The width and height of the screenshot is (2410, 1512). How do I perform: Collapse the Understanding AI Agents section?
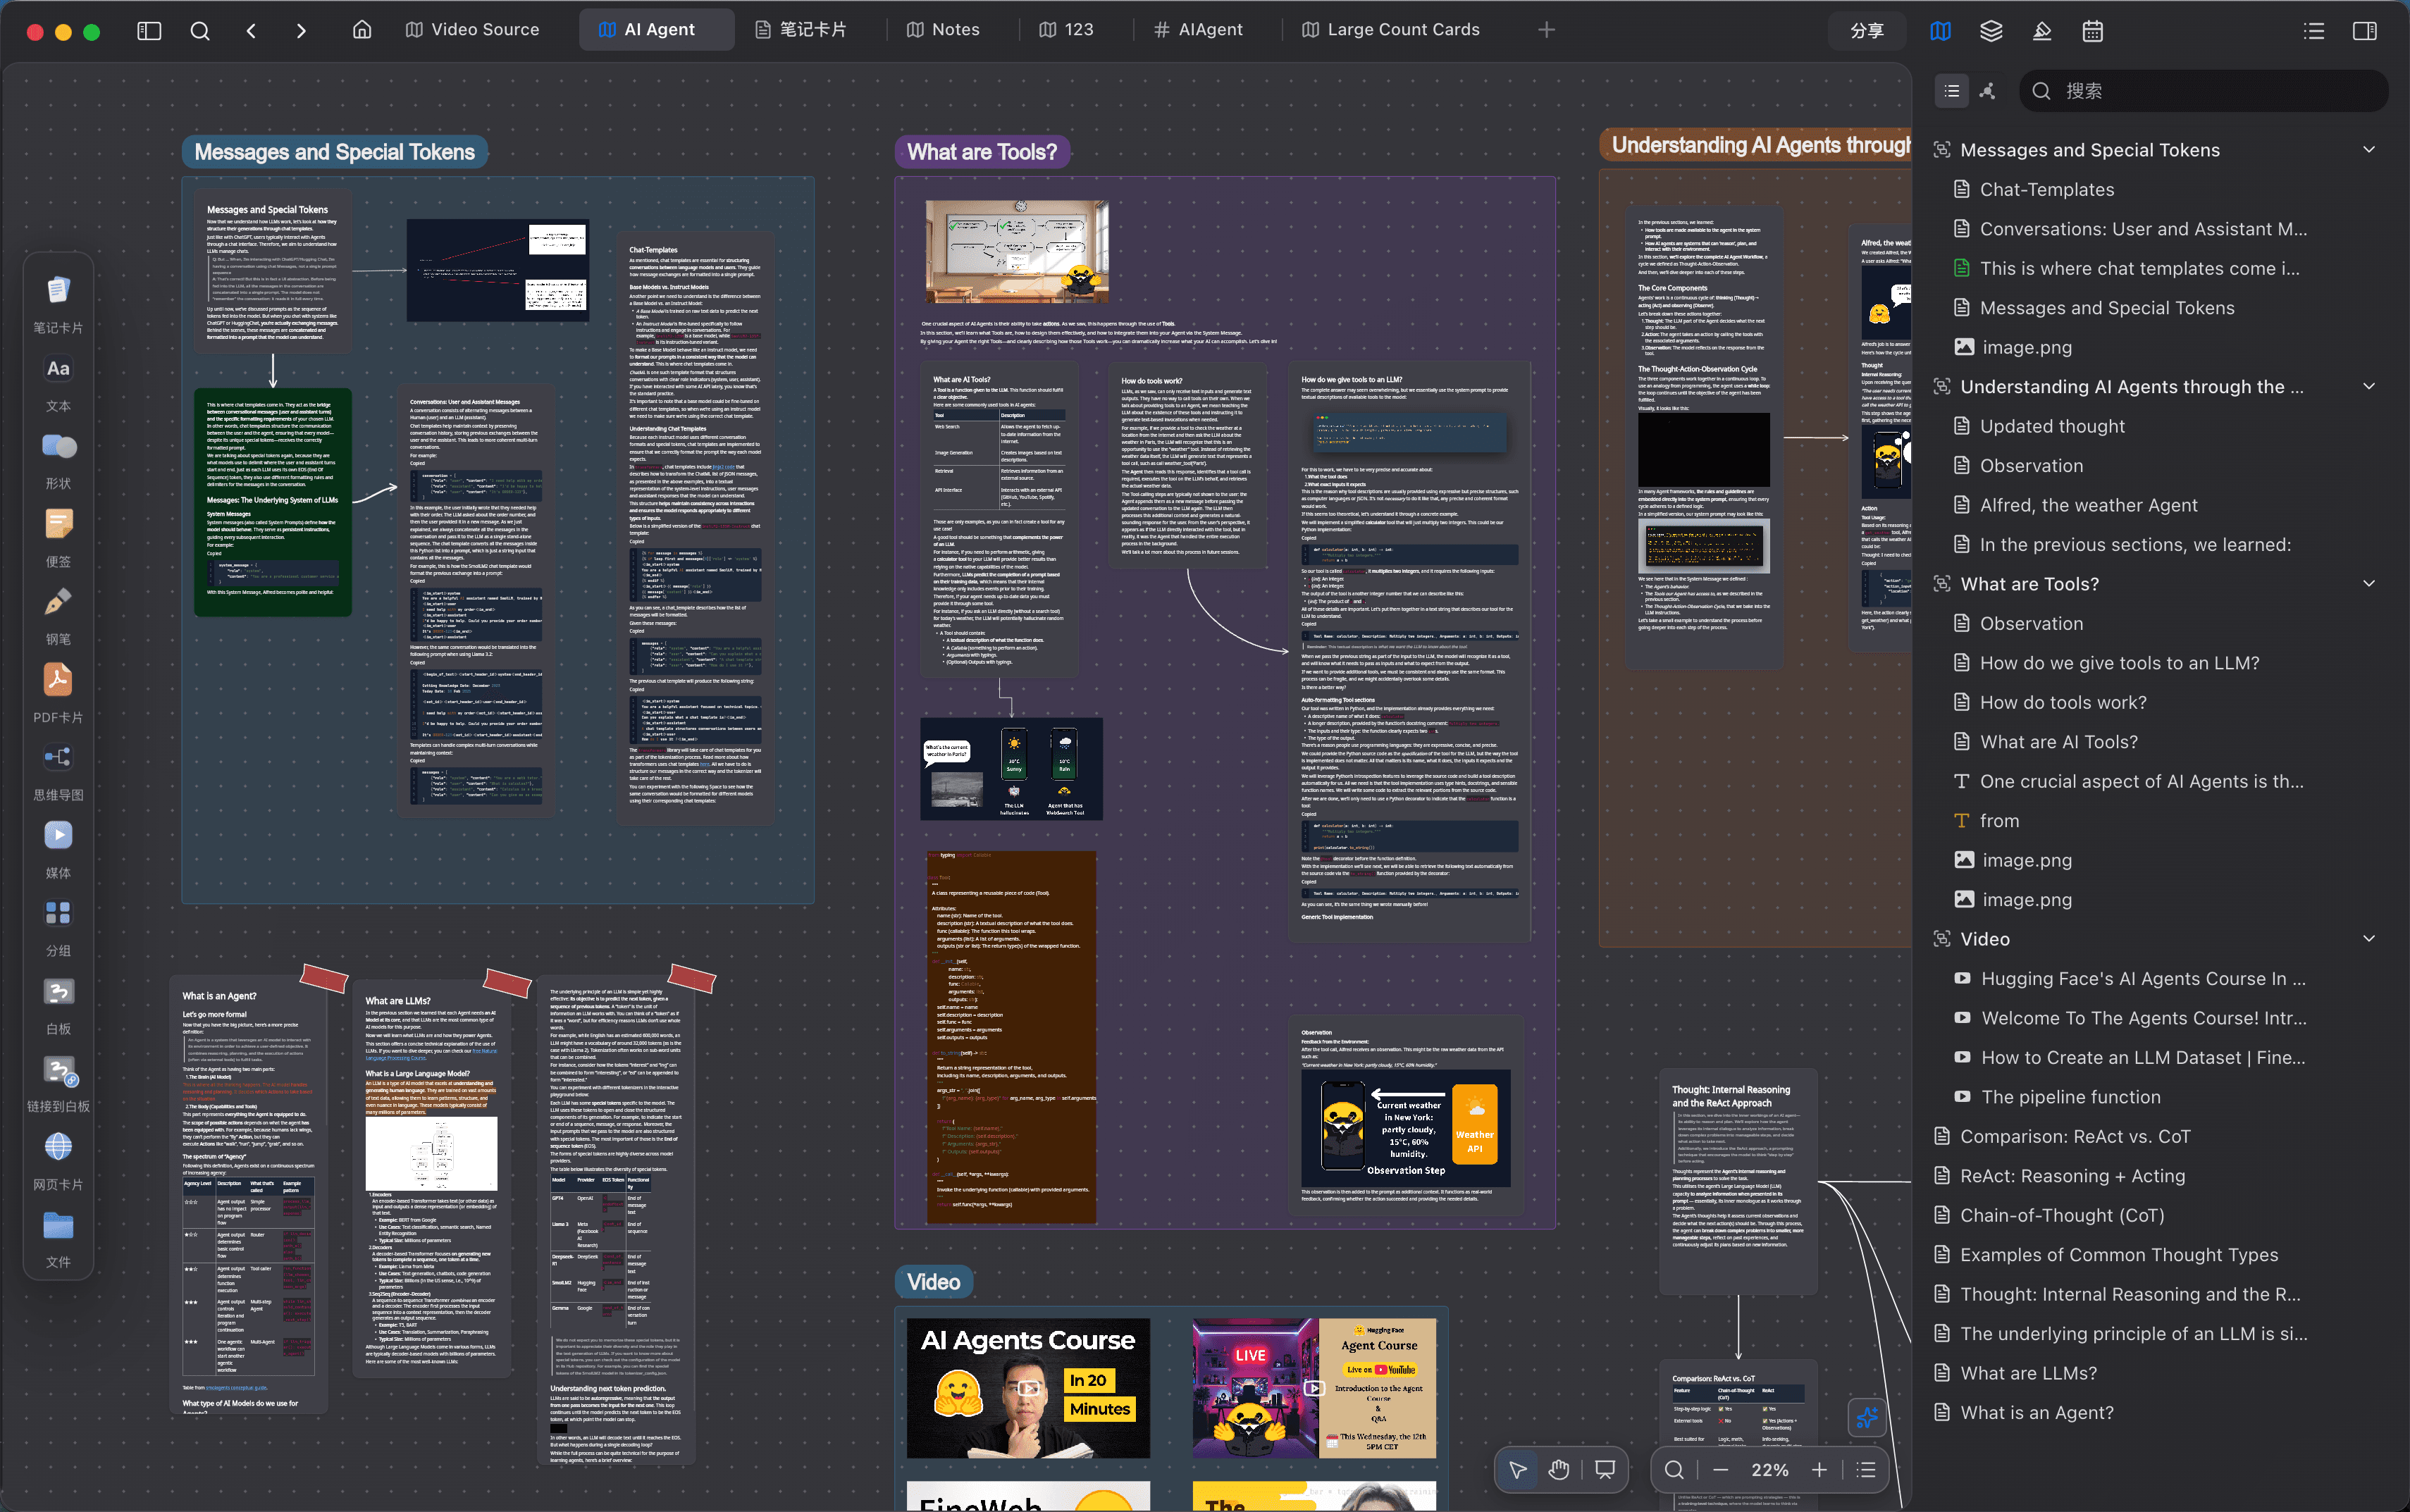[2368, 387]
